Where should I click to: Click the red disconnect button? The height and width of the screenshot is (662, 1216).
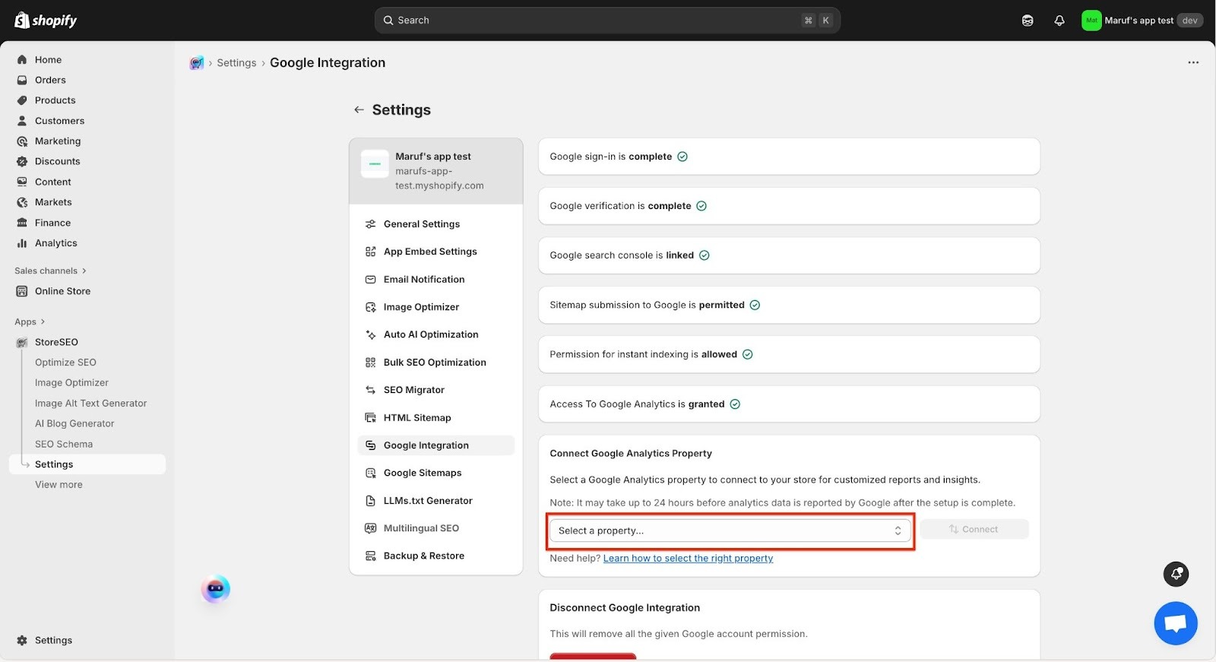(x=593, y=657)
